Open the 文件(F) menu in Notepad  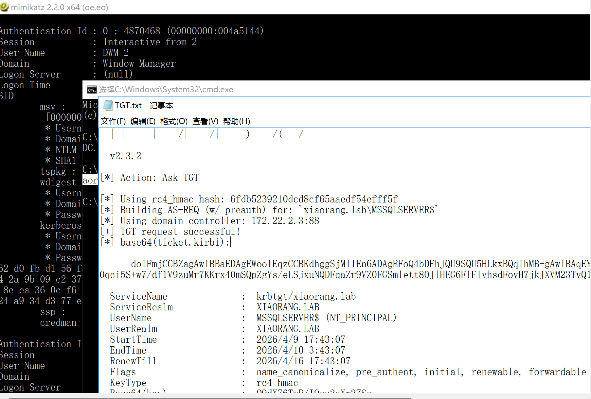point(113,121)
